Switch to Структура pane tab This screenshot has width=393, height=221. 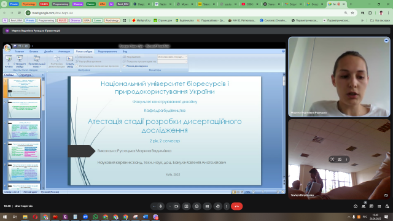(25, 75)
